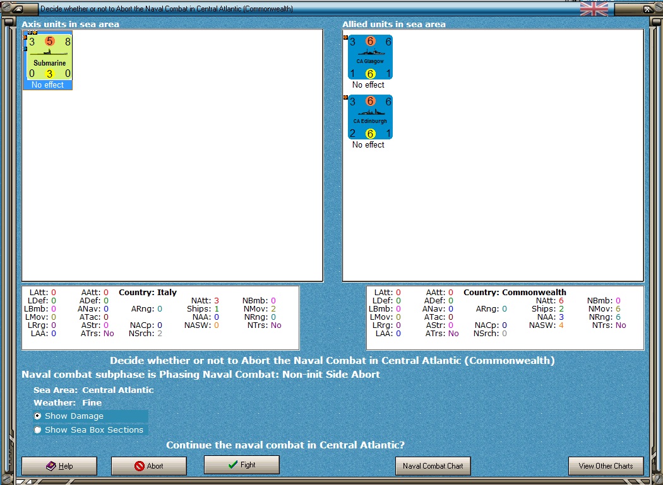Open View Other Charts

point(606,466)
